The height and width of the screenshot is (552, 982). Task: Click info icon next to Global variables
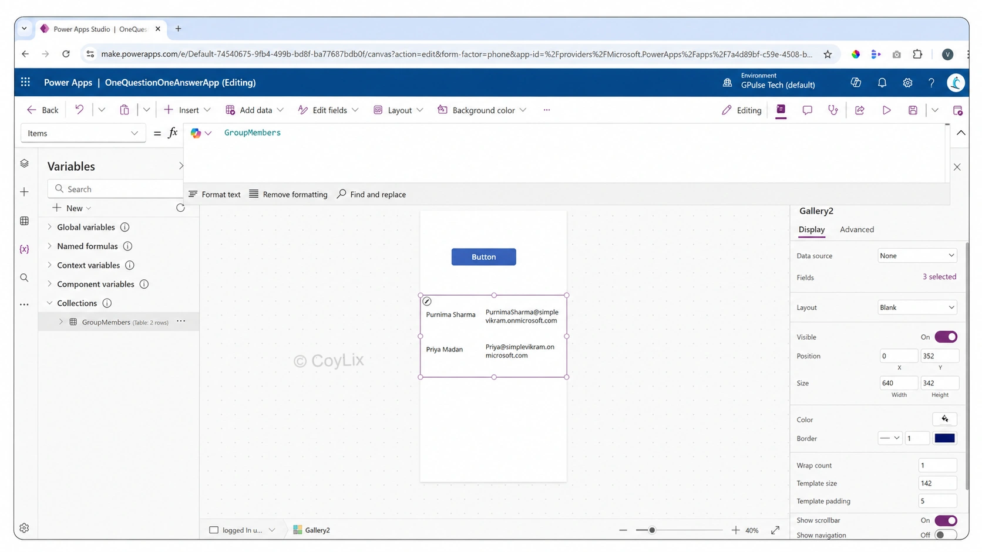click(x=125, y=227)
